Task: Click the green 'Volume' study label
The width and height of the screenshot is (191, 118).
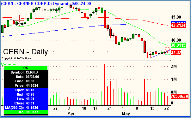Action: point(9,64)
